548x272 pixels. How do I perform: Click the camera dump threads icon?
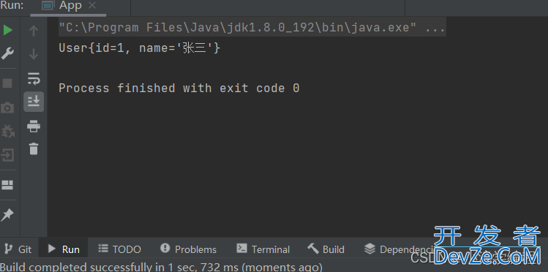7,108
